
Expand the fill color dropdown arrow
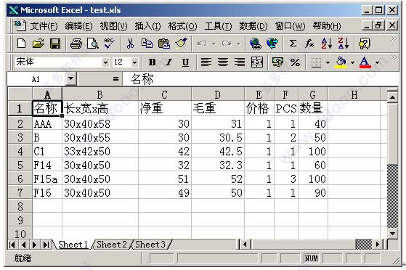(x=352, y=62)
